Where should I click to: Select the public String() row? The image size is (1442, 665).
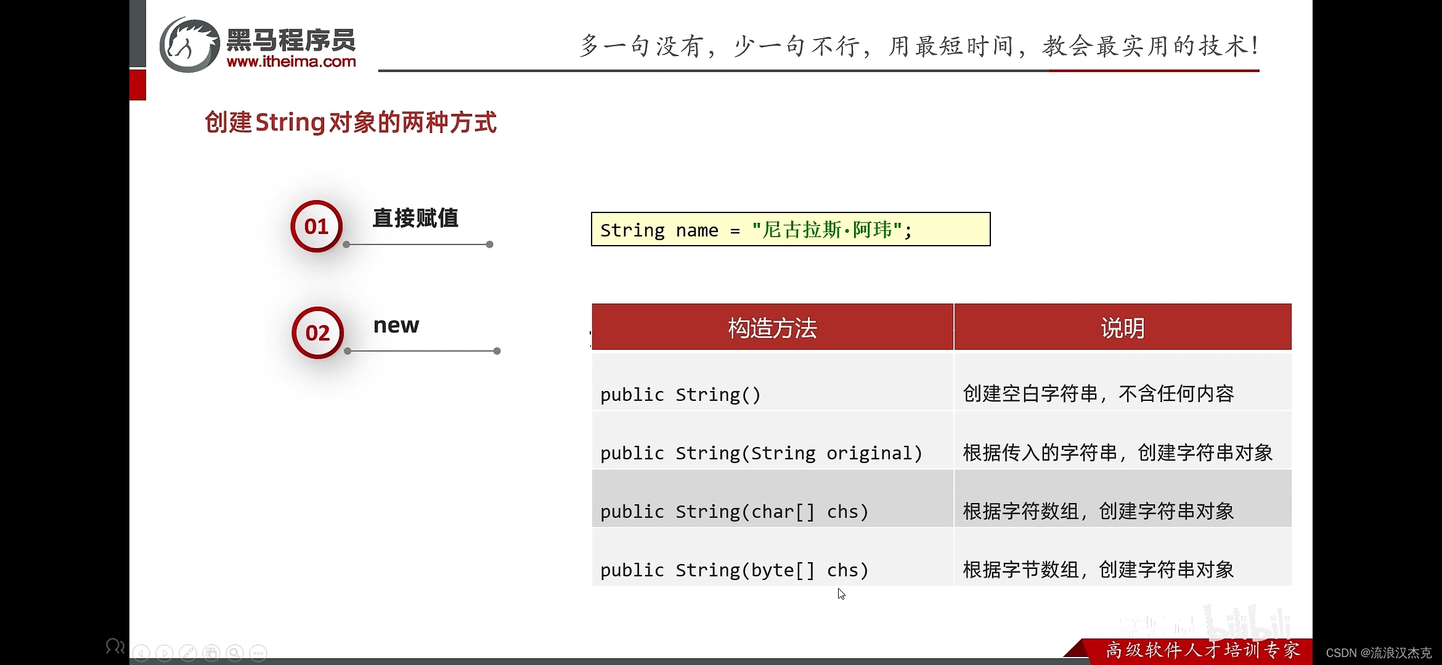point(680,394)
